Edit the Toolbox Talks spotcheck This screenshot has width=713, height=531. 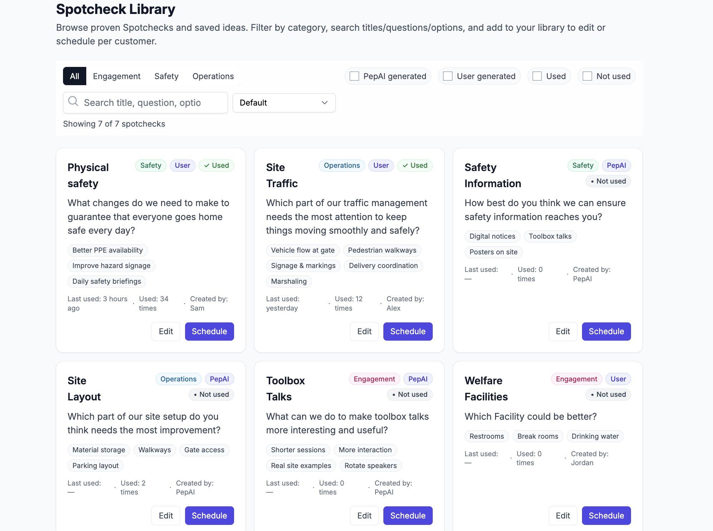(x=364, y=515)
